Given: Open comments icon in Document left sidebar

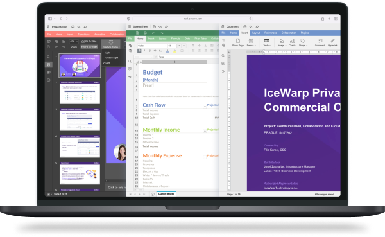Looking at the screenshot, I should tap(223, 64).
